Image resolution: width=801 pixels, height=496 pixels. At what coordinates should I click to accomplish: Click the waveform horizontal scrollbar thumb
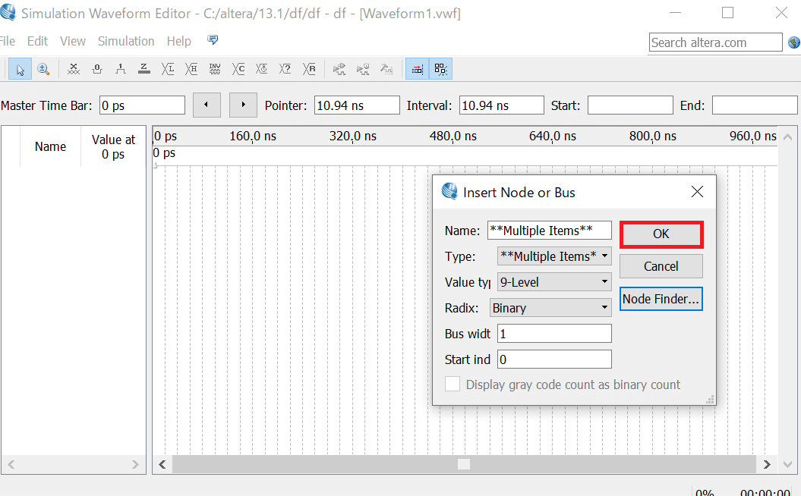coord(464,464)
